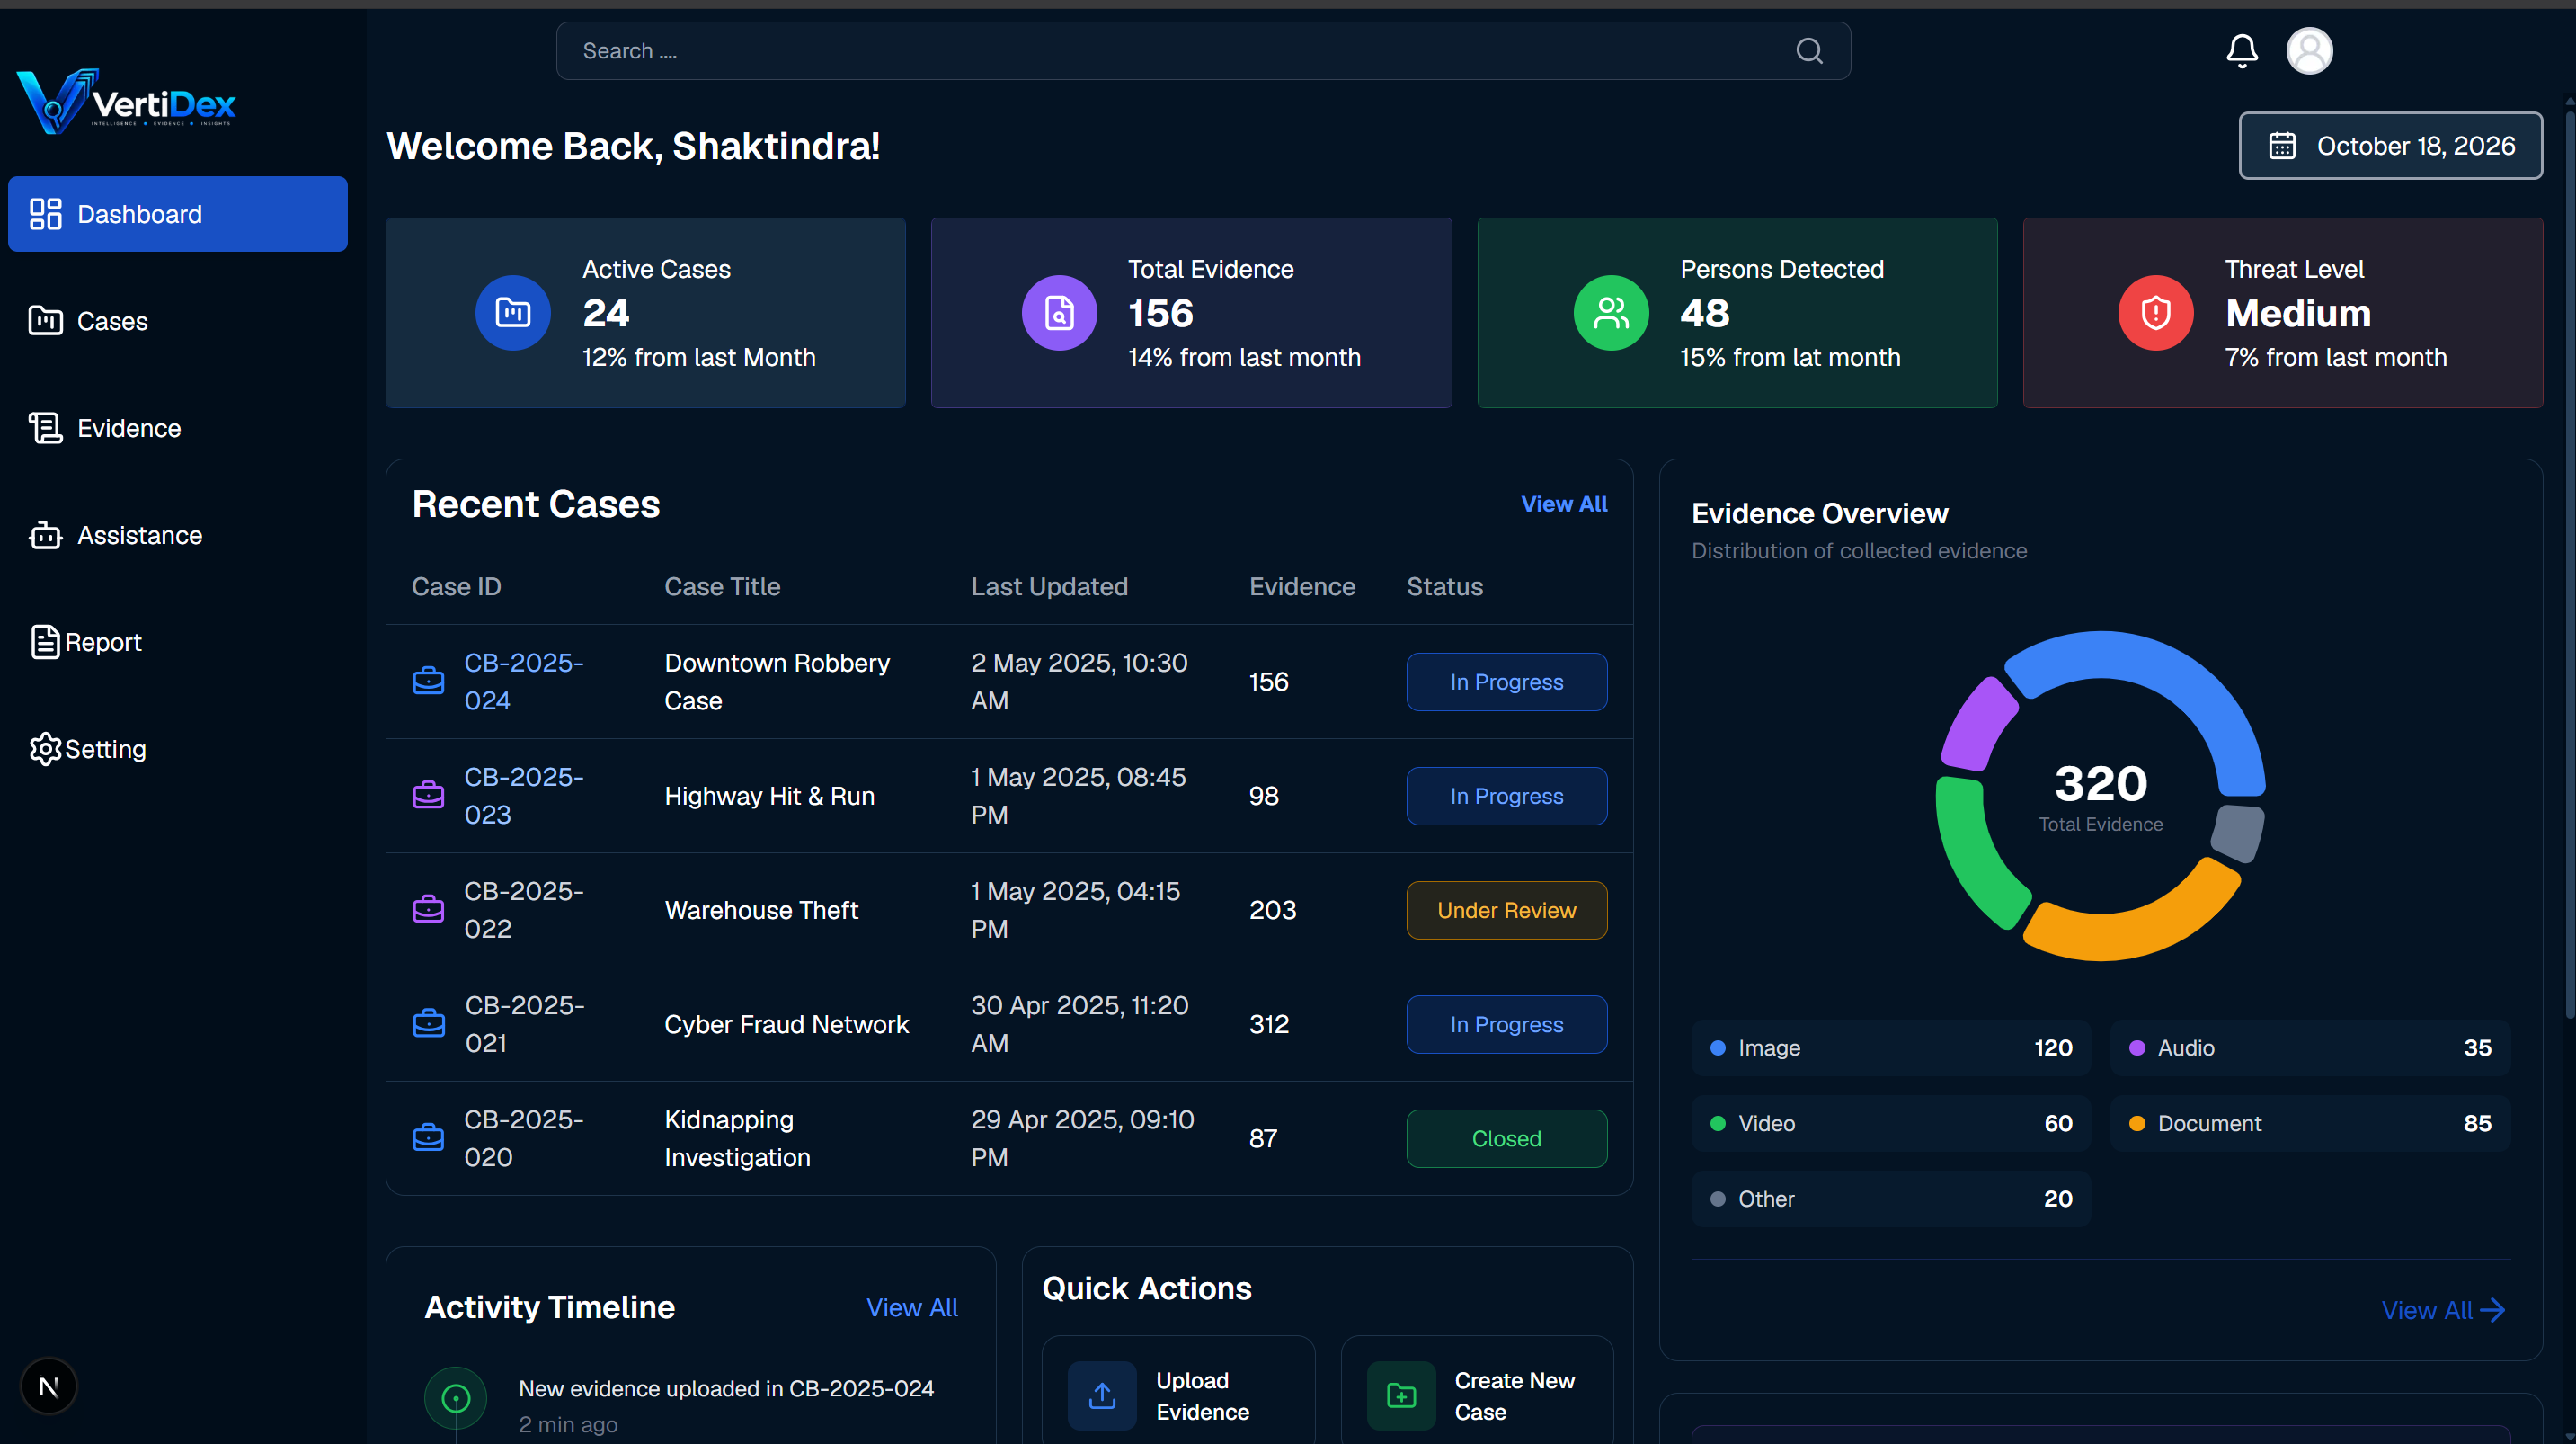Click View All in Activity Timeline
2576x1444 pixels.
(x=912, y=1308)
